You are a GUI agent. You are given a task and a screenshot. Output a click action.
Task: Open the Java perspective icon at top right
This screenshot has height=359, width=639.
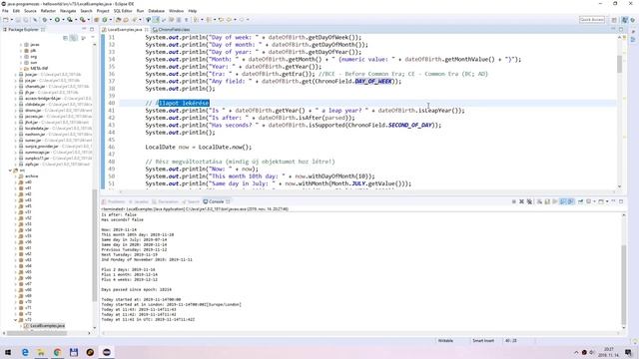[624, 20]
